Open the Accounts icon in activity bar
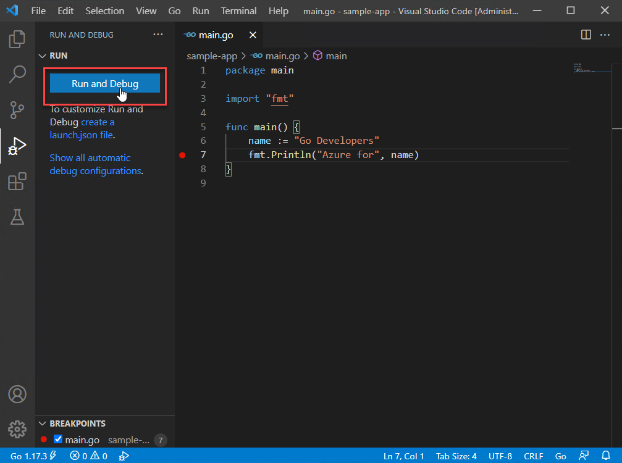The image size is (622, 463). click(x=17, y=394)
